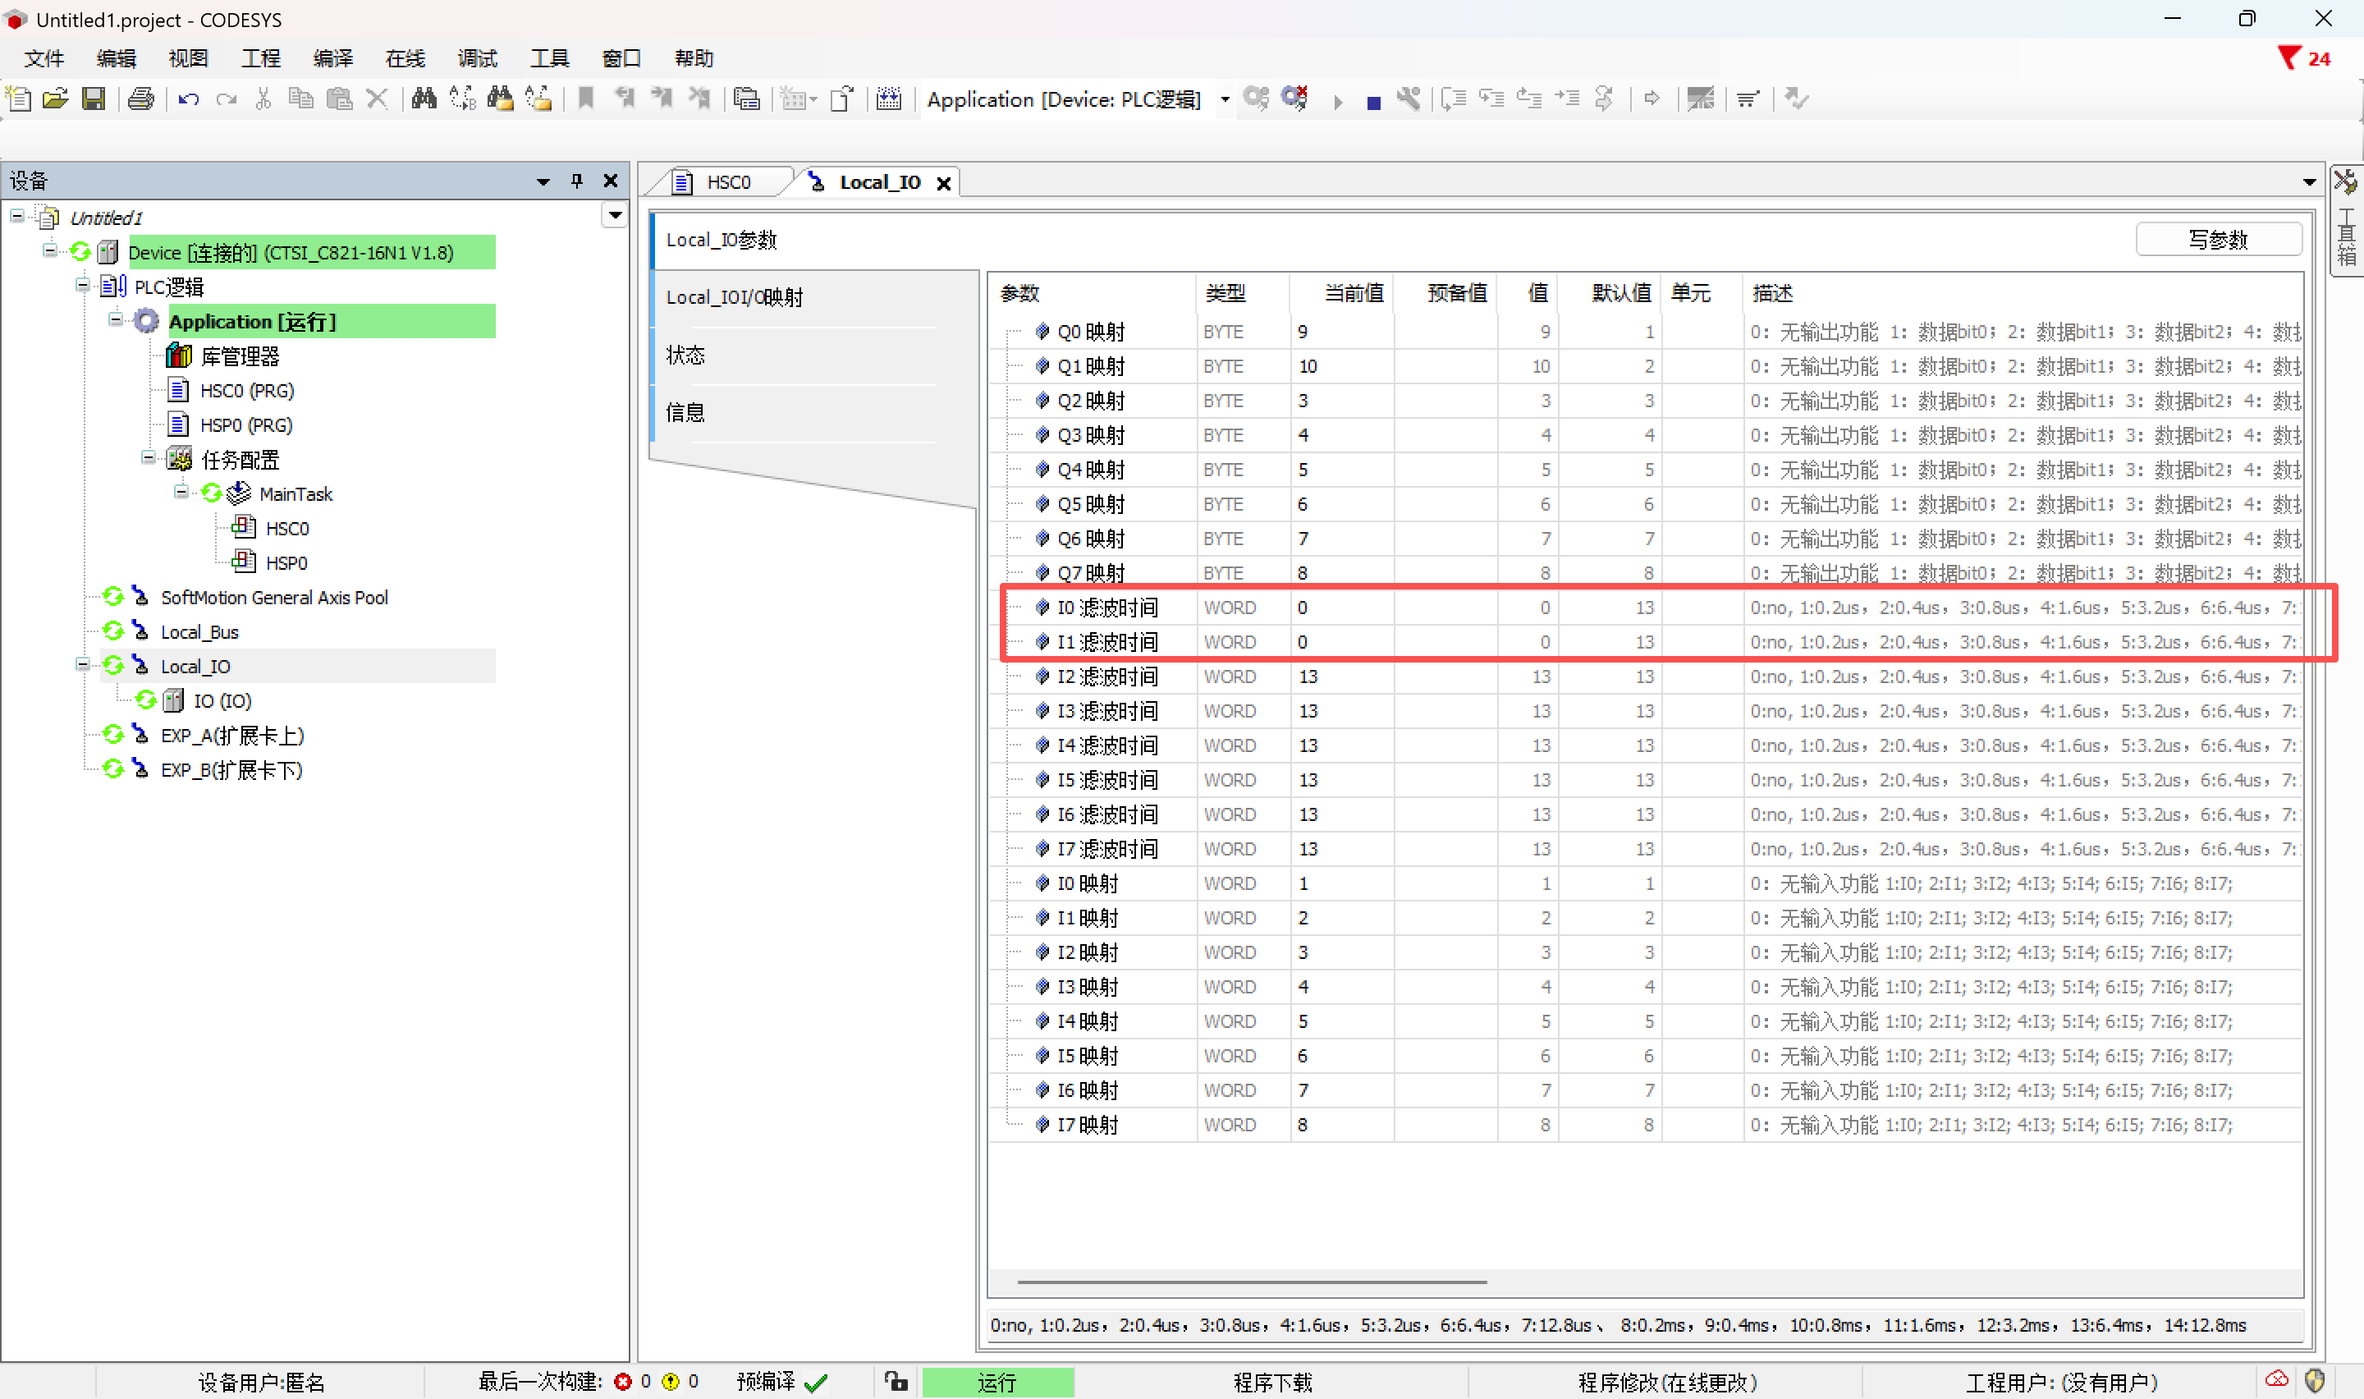Close the Local_IO tab
The image size is (2364, 1399).
[943, 183]
